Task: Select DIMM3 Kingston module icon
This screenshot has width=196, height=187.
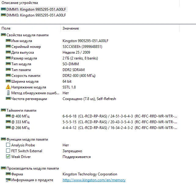Action: click(x=3, y=15)
